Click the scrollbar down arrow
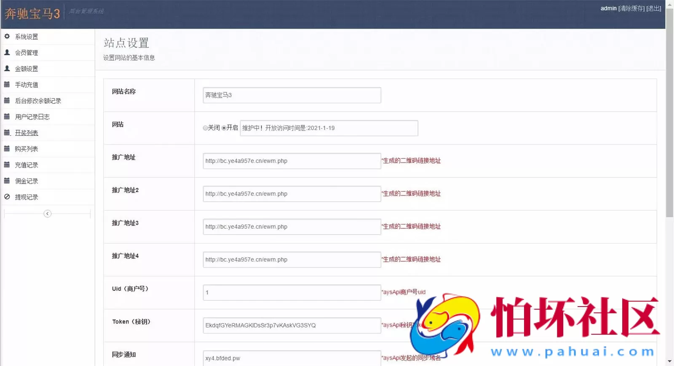 coord(670,361)
